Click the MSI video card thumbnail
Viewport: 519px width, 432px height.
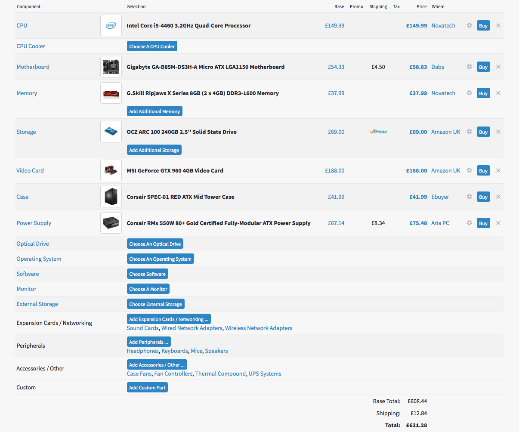click(x=111, y=170)
